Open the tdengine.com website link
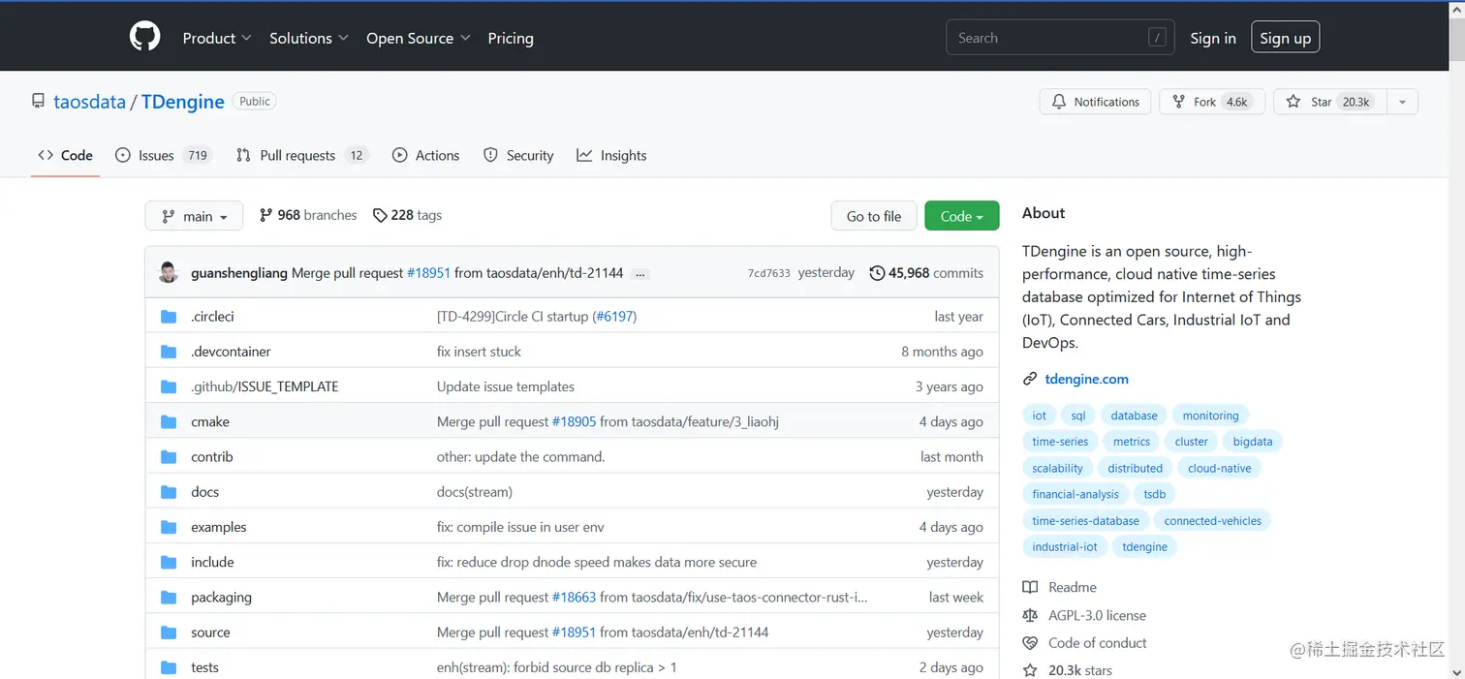Viewport: 1465px width, 679px height. (x=1086, y=379)
